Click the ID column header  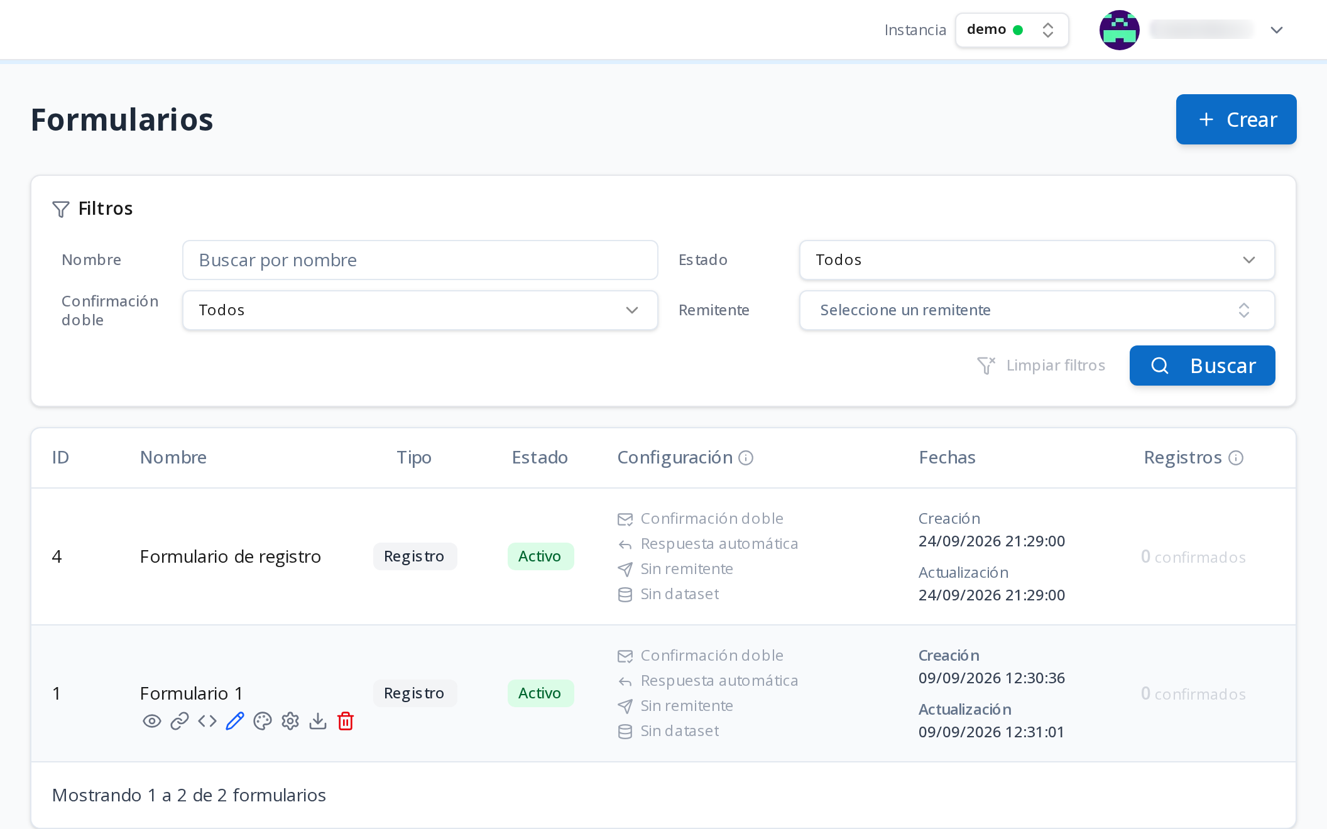tap(60, 458)
